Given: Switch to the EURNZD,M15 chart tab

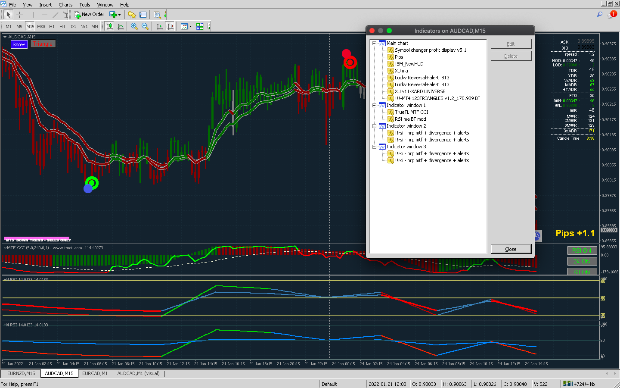Looking at the screenshot, I should point(21,373).
